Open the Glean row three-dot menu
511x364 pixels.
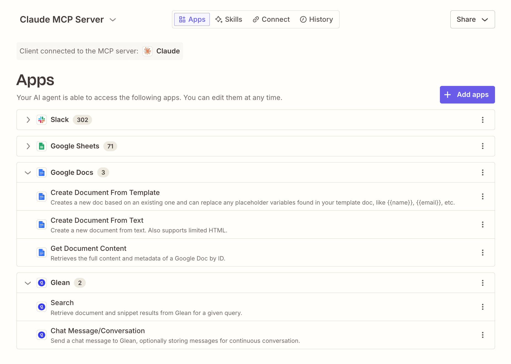coord(483,283)
